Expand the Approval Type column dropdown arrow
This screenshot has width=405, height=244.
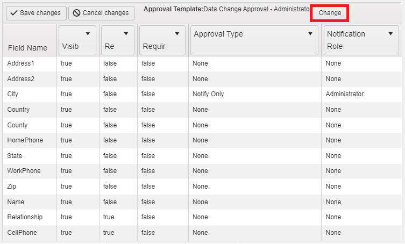click(x=310, y=34)
